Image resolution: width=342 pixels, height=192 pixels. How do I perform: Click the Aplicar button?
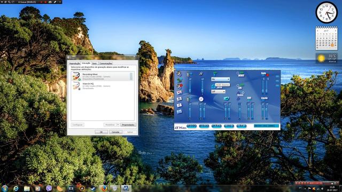point(130,132)
